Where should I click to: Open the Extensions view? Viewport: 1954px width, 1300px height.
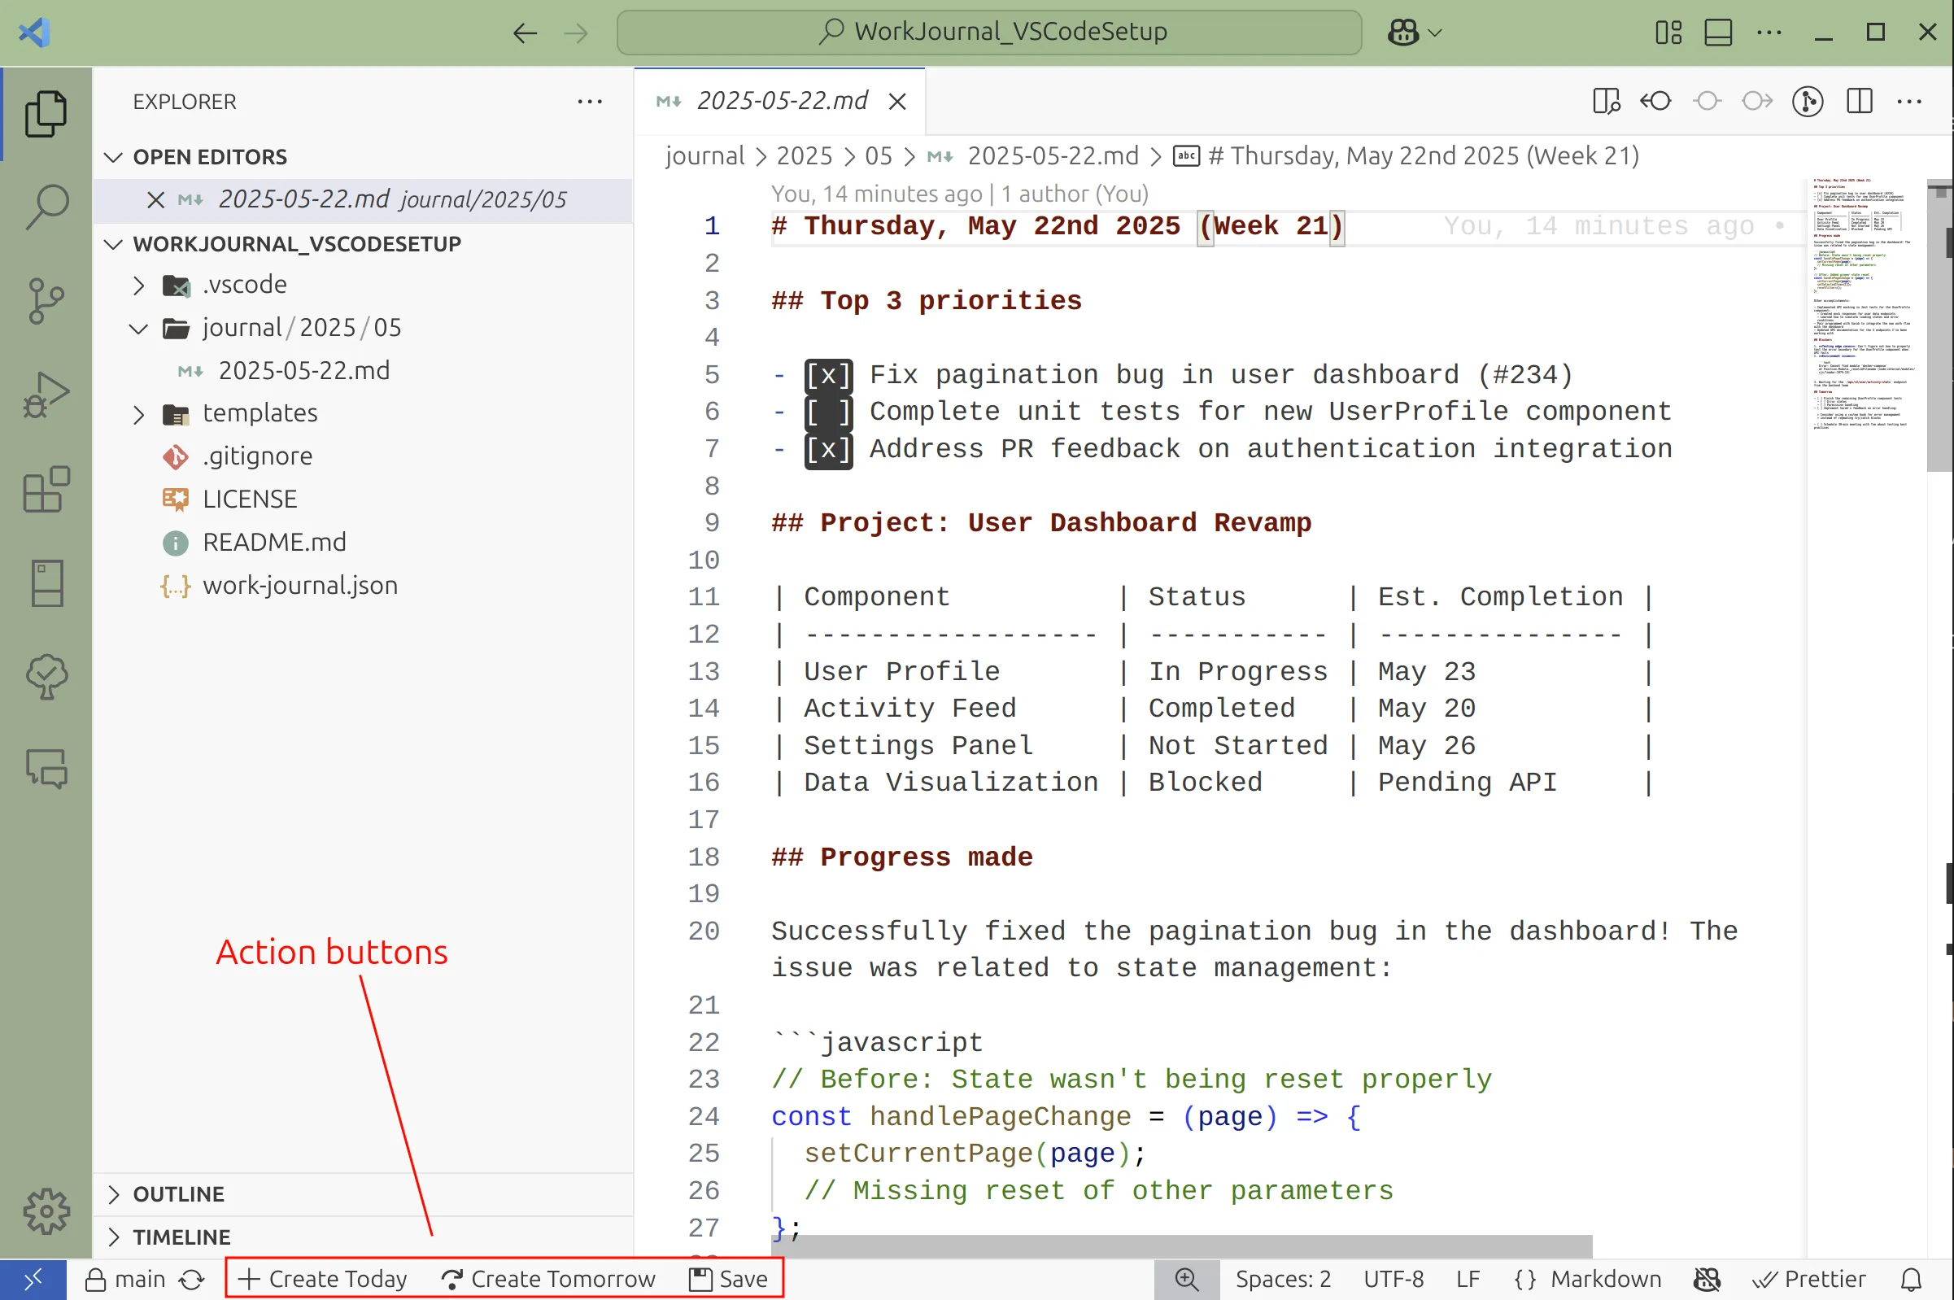pyautogui.click(x=46, y=488)
